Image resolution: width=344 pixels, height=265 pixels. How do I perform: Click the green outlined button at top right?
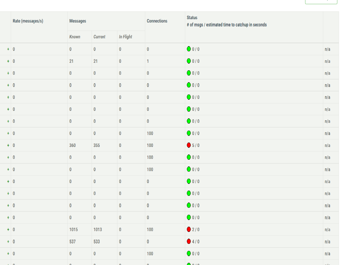pyautogui.click(x=321, y=2)
